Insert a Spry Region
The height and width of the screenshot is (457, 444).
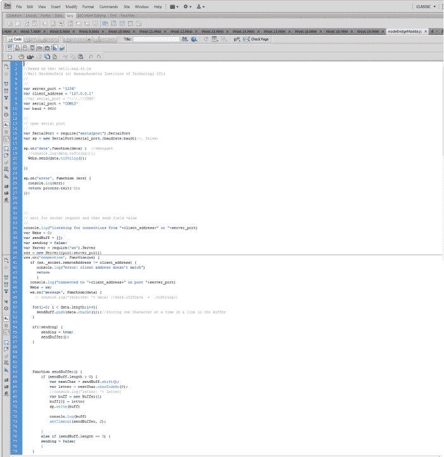(x=18, y=23)
